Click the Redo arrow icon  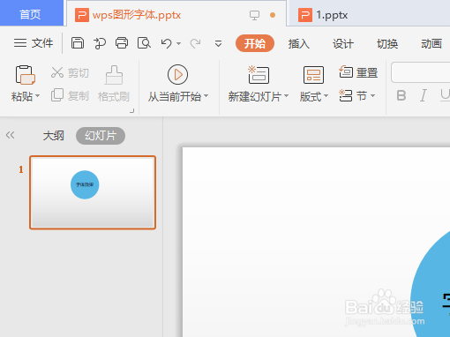click(195, 43)
